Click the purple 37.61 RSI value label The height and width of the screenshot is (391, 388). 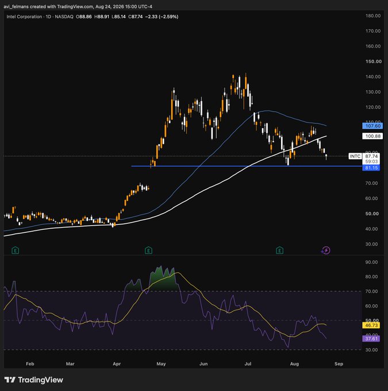pos(371,339)
